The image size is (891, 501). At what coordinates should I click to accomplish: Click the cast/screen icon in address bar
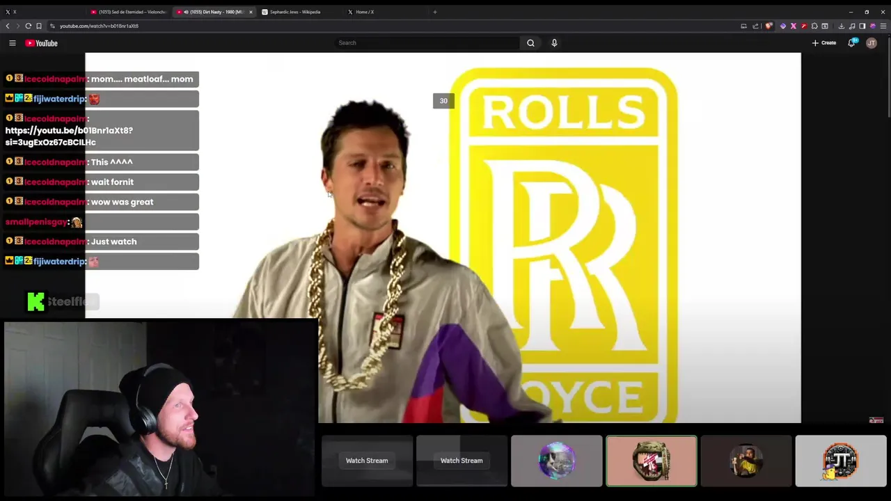coord(743,26)
